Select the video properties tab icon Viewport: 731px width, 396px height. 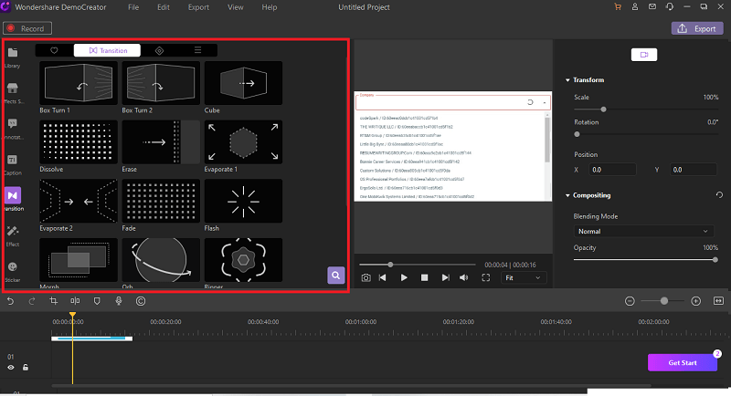pyautogui.click(x=644, y=55)
